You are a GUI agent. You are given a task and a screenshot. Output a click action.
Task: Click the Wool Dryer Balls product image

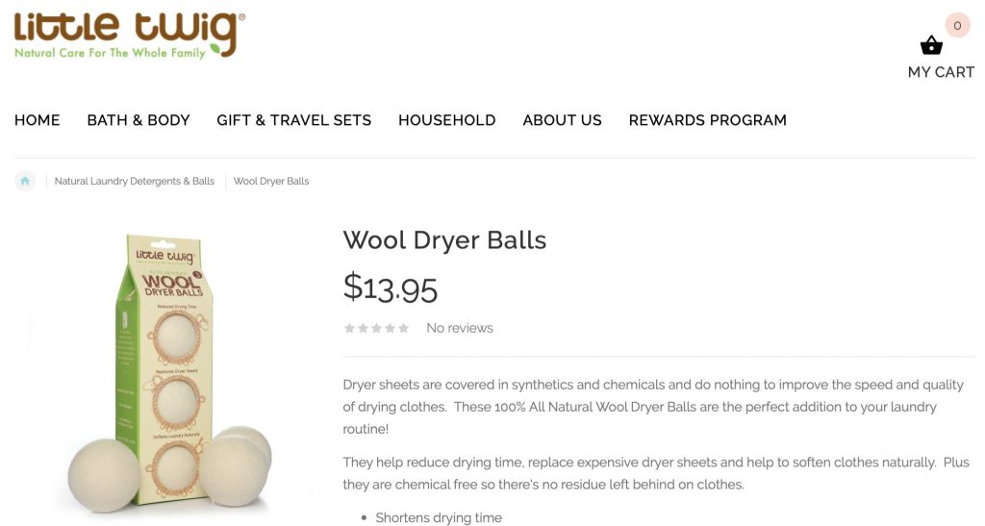169,372
